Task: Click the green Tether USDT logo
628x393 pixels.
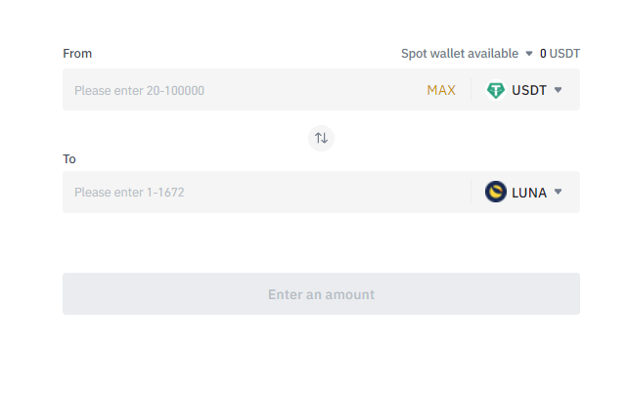Action: [x=495, y=90]
